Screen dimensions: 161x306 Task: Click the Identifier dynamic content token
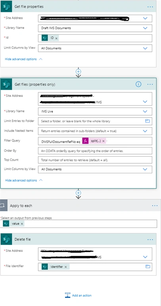(56, 267)
